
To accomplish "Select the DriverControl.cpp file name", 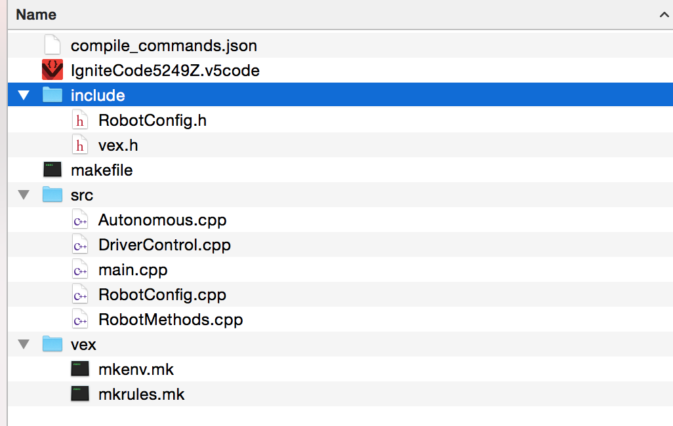I will click(164, 245).
